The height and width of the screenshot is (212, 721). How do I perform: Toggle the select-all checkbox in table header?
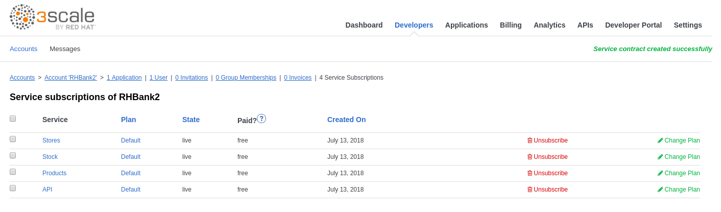coord(13,119)
